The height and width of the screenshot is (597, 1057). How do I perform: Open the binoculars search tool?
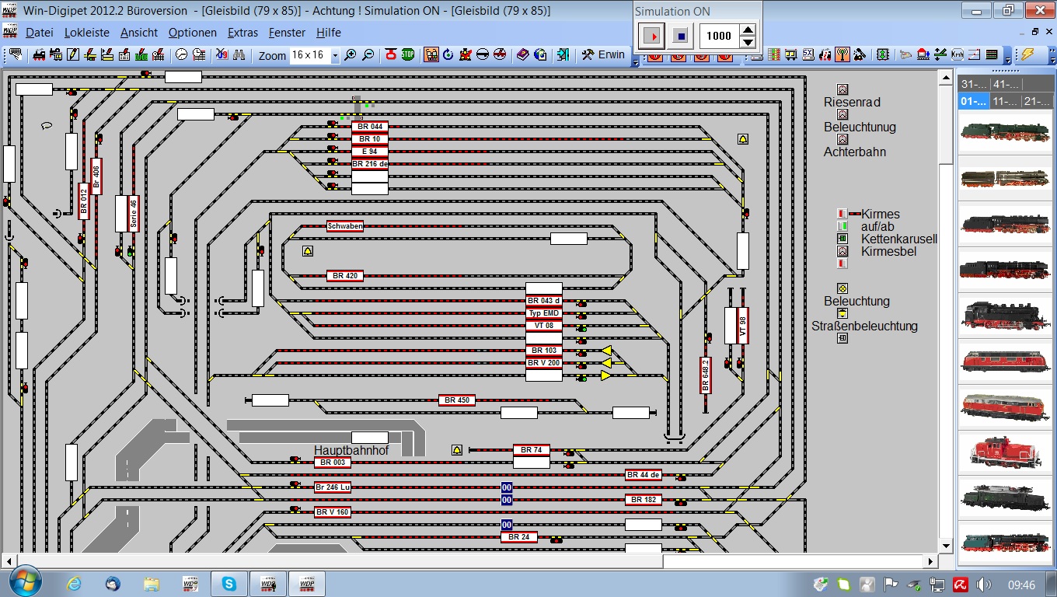[x=239, y=55]
